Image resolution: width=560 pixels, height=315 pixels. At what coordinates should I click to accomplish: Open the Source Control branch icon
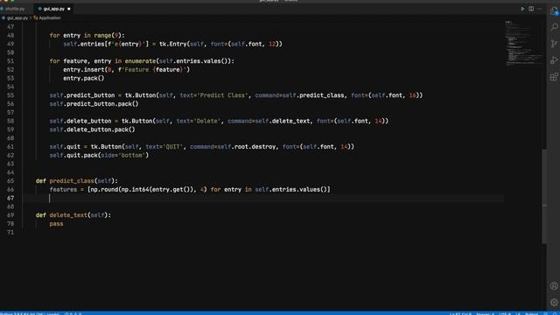click(x=554, y=44)
